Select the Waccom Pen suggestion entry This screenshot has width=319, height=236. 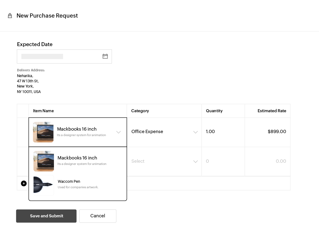pos(78,184)
